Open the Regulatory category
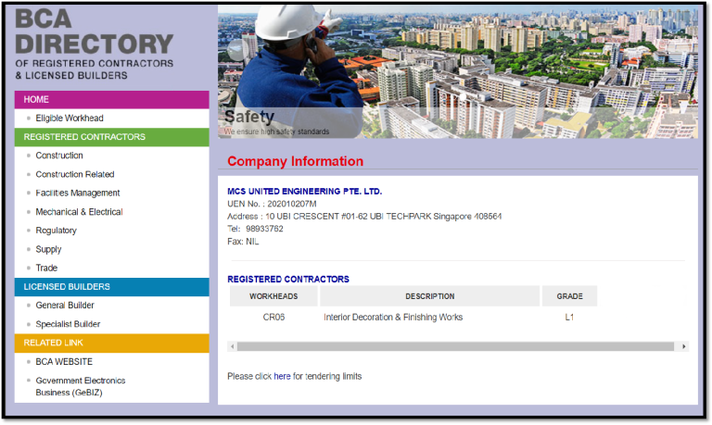The image size is (712, 425). (x=56, y=231)
